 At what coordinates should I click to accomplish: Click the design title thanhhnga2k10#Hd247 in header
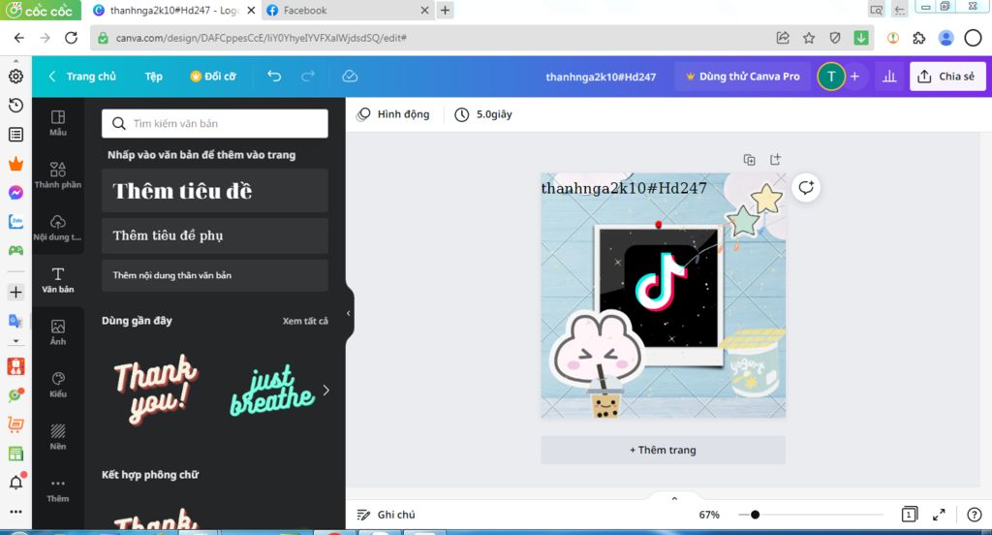click(x=601, y=77)
